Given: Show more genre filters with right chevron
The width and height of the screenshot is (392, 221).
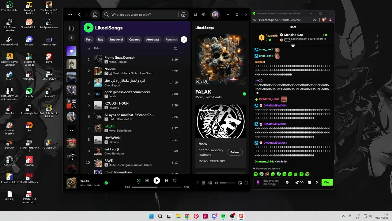Looking at the screenshot, I should [x=184, y=40].
